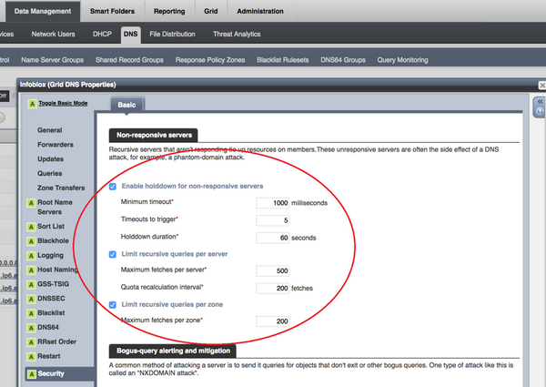Click the advanced icon beside Security
The image size is (546, 387).
(29, 373)
